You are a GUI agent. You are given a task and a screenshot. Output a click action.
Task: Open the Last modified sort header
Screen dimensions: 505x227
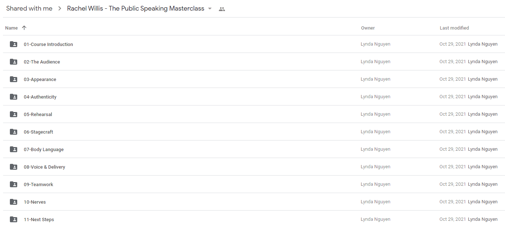454,28
